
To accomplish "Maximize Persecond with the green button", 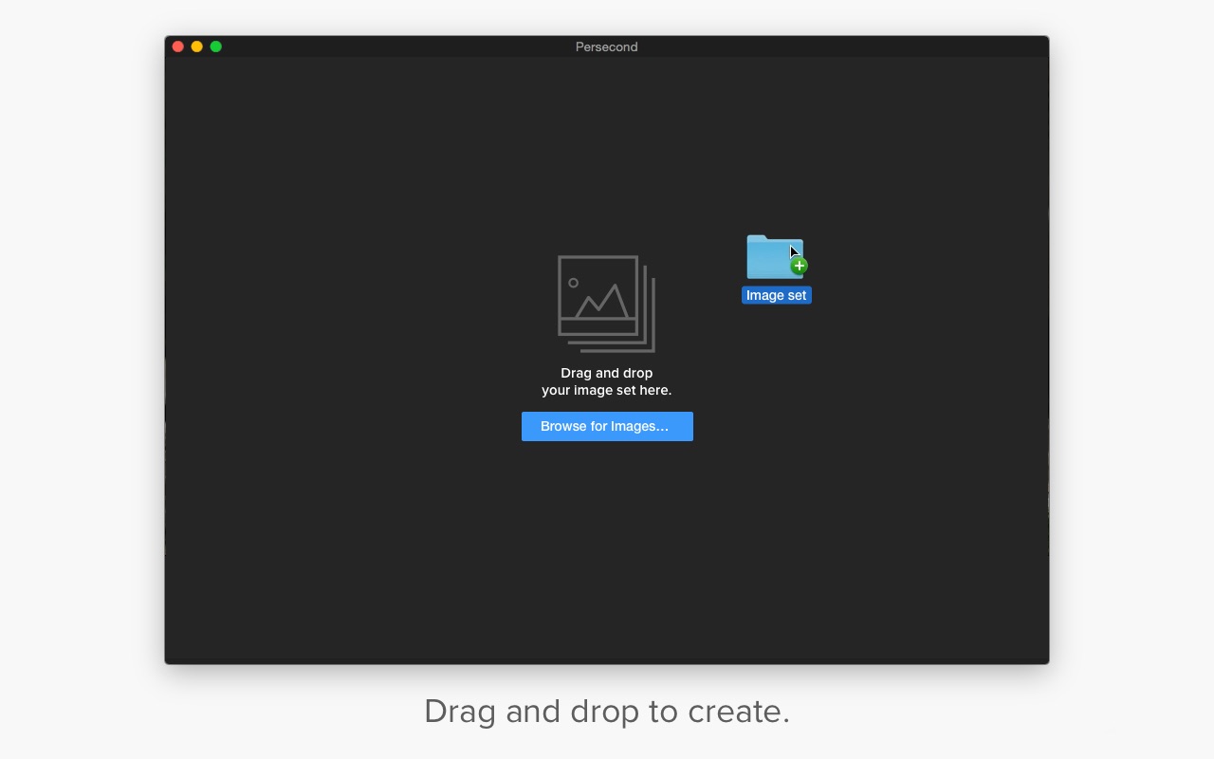I will [x=215, y=46].
